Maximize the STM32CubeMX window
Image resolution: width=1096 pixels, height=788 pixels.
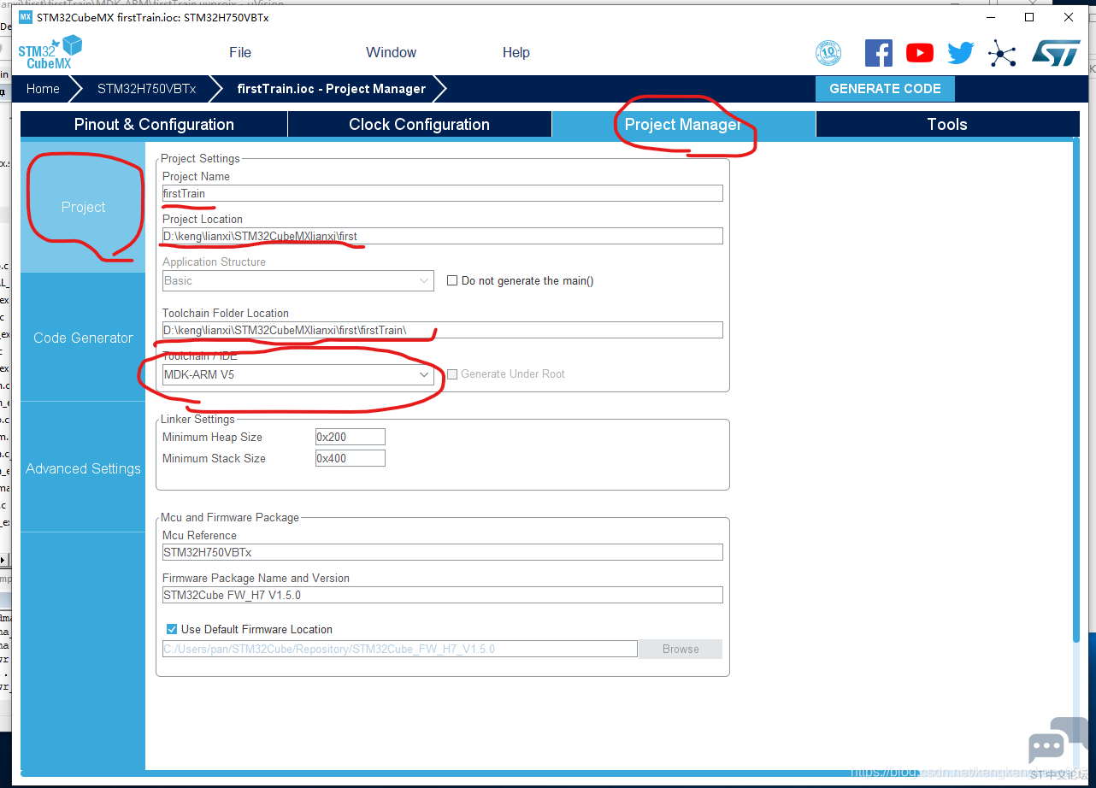click(x=1029, y=17)
